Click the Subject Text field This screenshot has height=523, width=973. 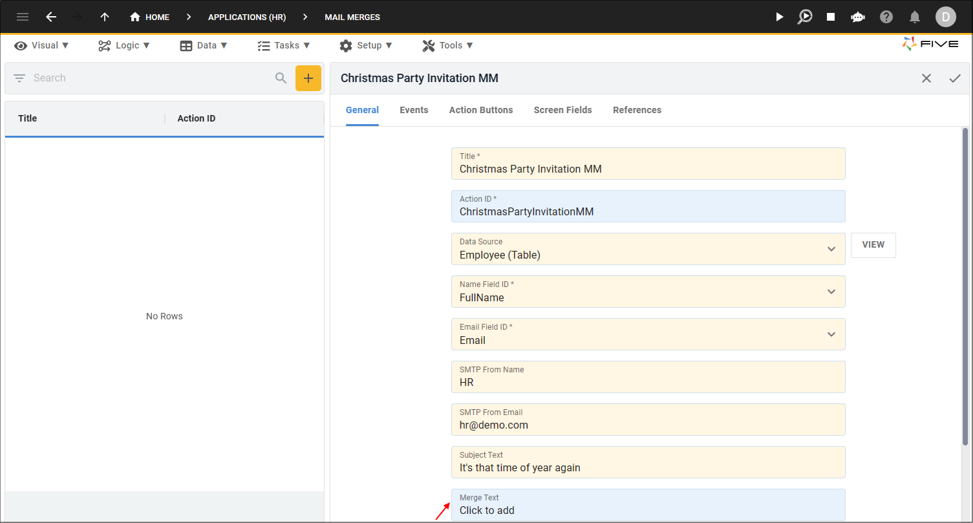tap(648, 462)
